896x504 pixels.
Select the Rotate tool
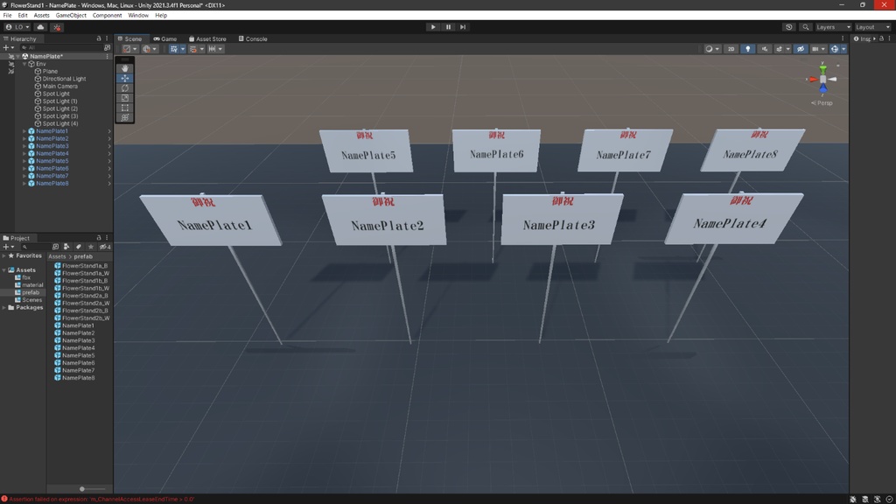tap(124, 88)
